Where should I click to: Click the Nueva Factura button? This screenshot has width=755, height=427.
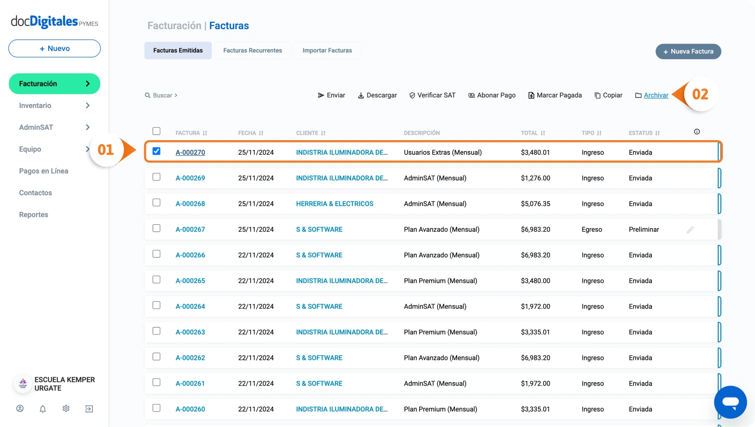688,52
